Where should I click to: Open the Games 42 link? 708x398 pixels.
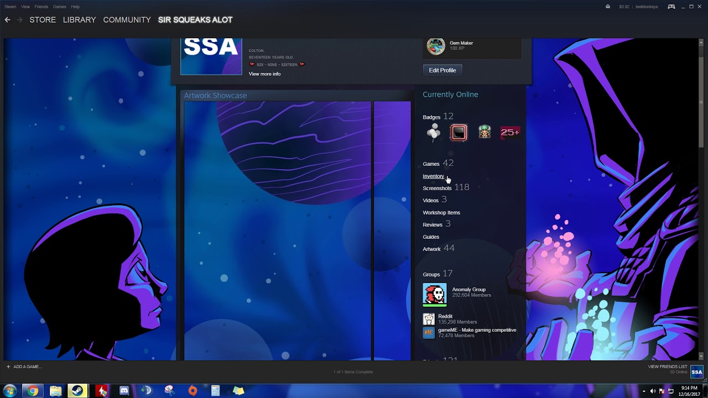point(438,164)
